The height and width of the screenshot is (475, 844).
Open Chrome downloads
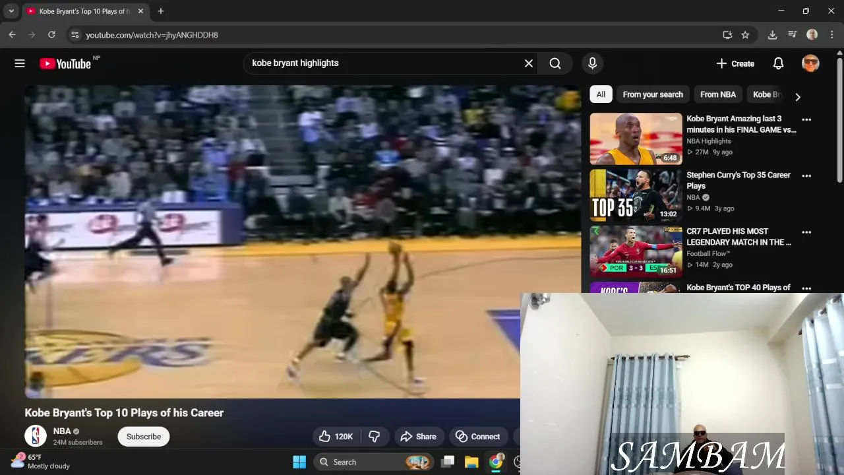772,35
